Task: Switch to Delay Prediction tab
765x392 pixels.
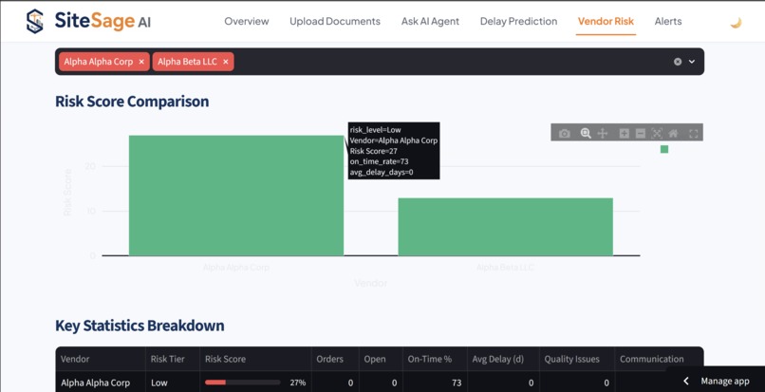Action: [x=518, y=22]
